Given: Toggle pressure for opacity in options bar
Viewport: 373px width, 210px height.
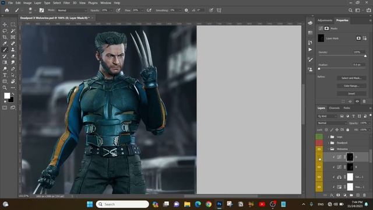Looking at the screenshot, I should coord(118,10).
